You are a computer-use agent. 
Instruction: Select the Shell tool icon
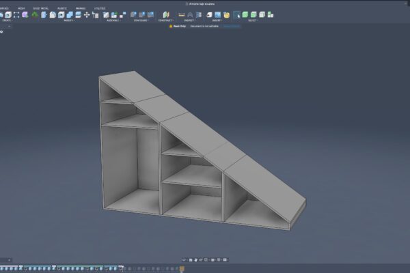61,15
